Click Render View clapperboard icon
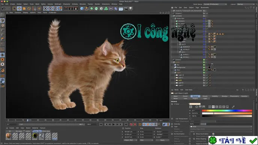The width and height of the screenshot is (258, 145). point(66,9)
